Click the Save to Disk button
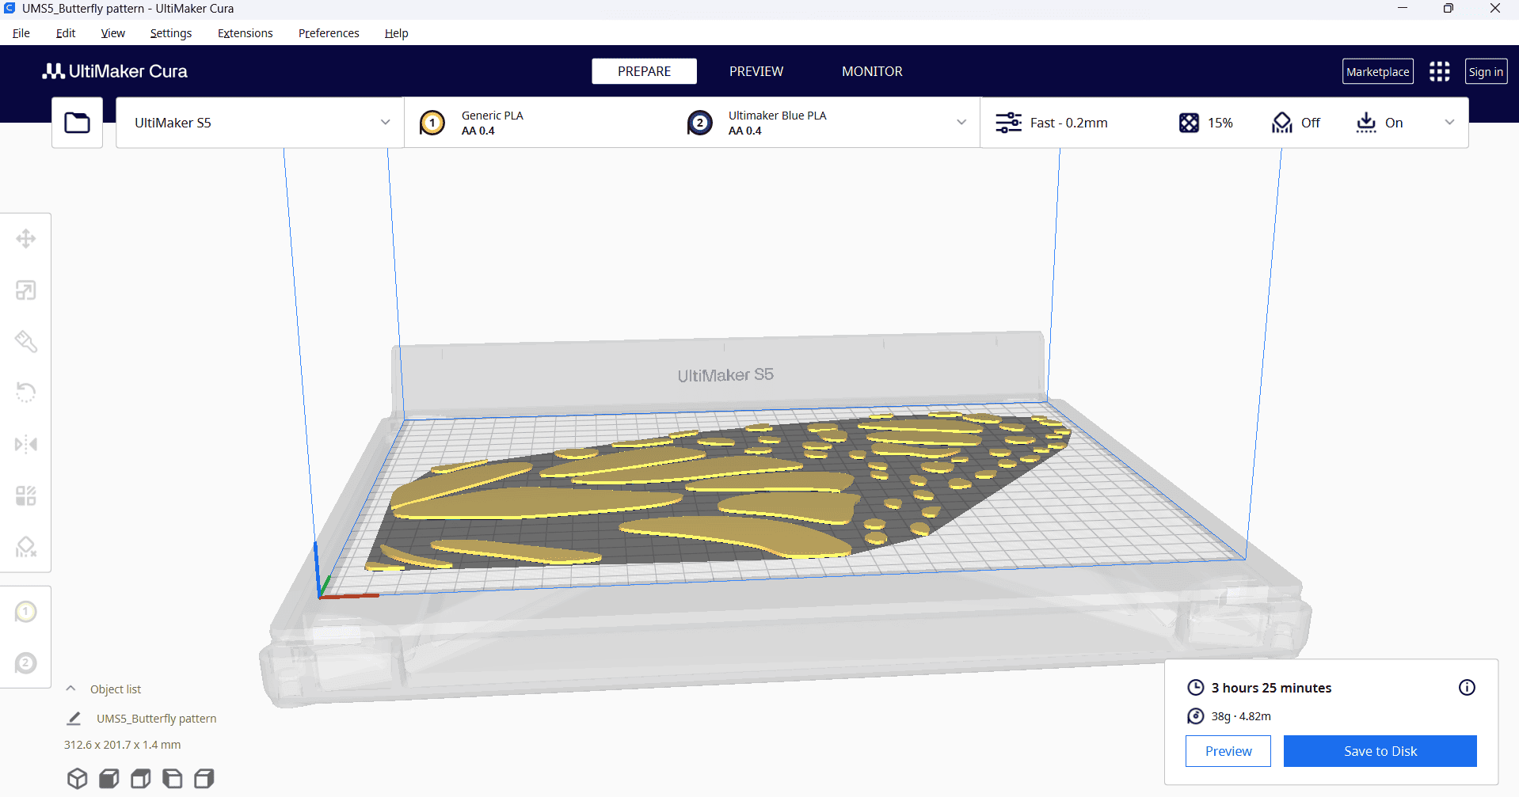 tap(1380, 751)
